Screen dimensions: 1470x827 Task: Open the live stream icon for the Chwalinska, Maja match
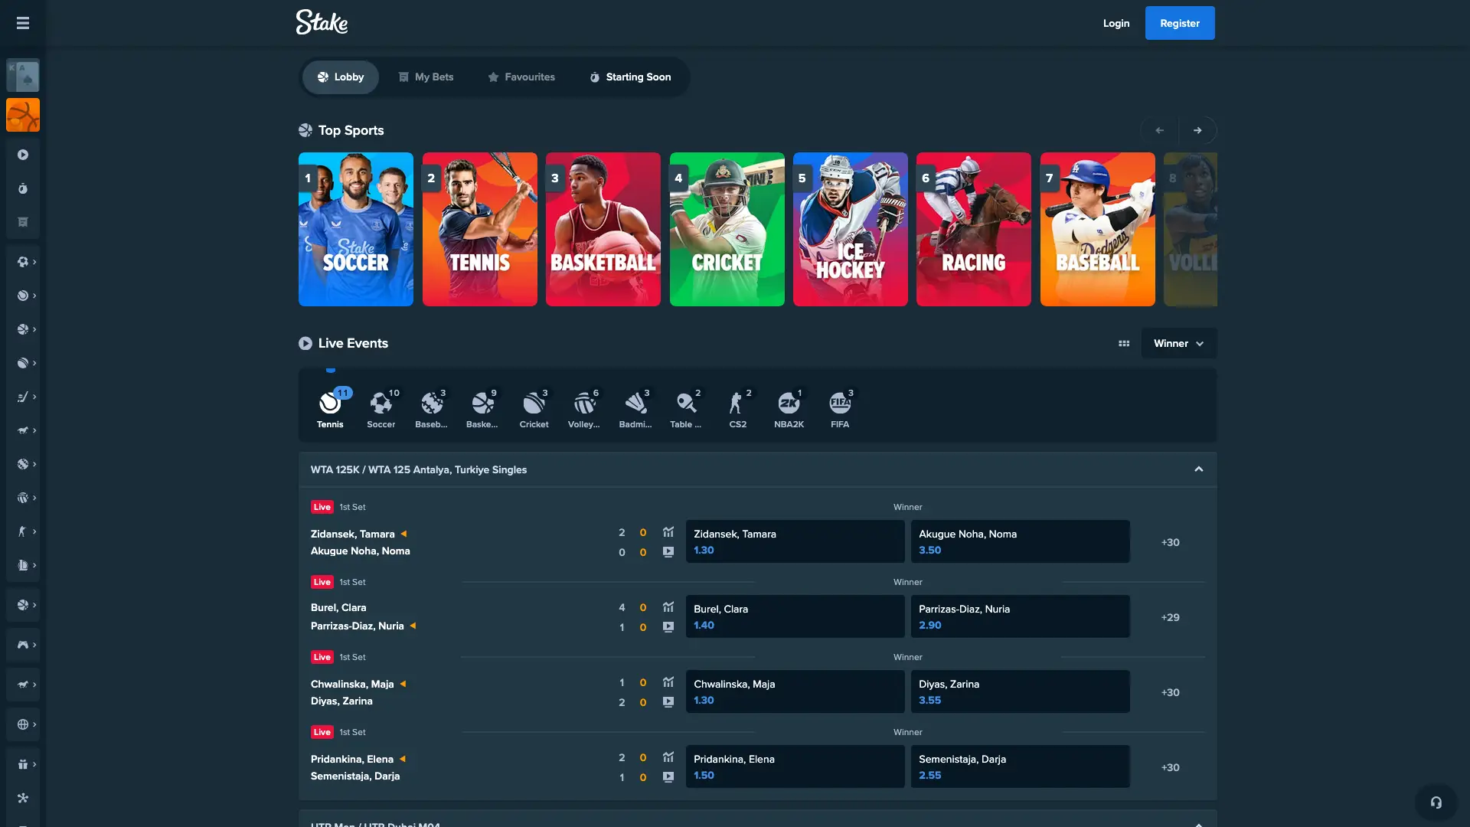tap(668, 701)
